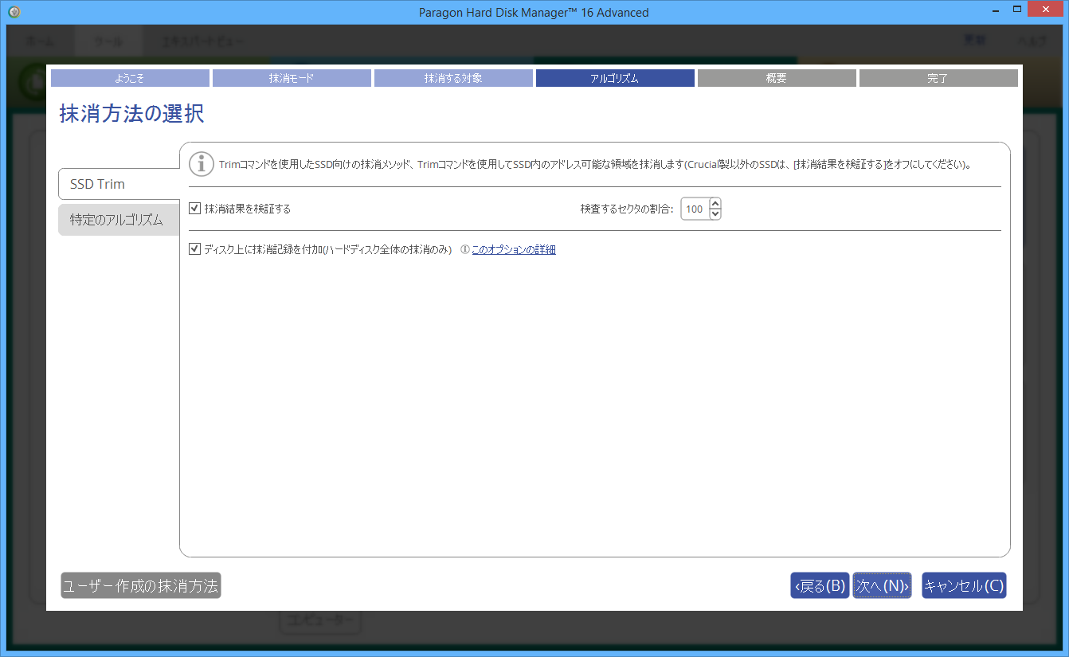Toggle the ディスク上に抹消記録を付加 checkbox

pos(194,249)
